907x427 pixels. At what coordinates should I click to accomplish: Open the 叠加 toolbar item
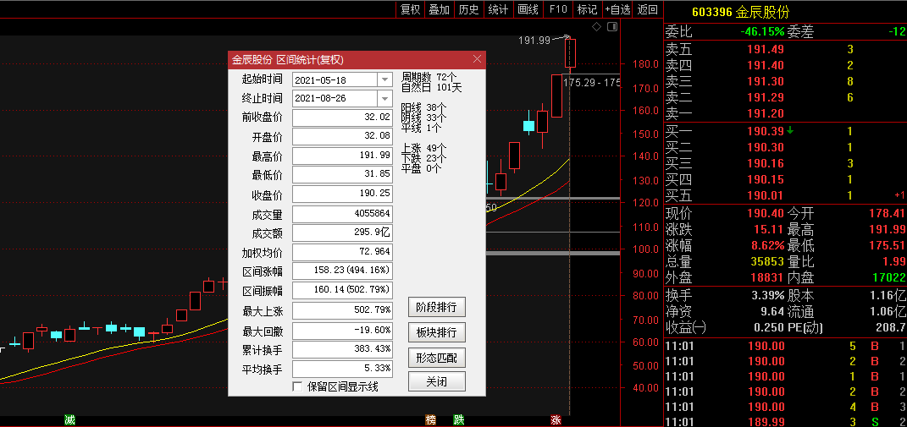439,9
